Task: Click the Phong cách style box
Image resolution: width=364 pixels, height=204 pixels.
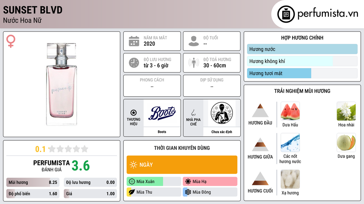Action: (x=152, y=86)
